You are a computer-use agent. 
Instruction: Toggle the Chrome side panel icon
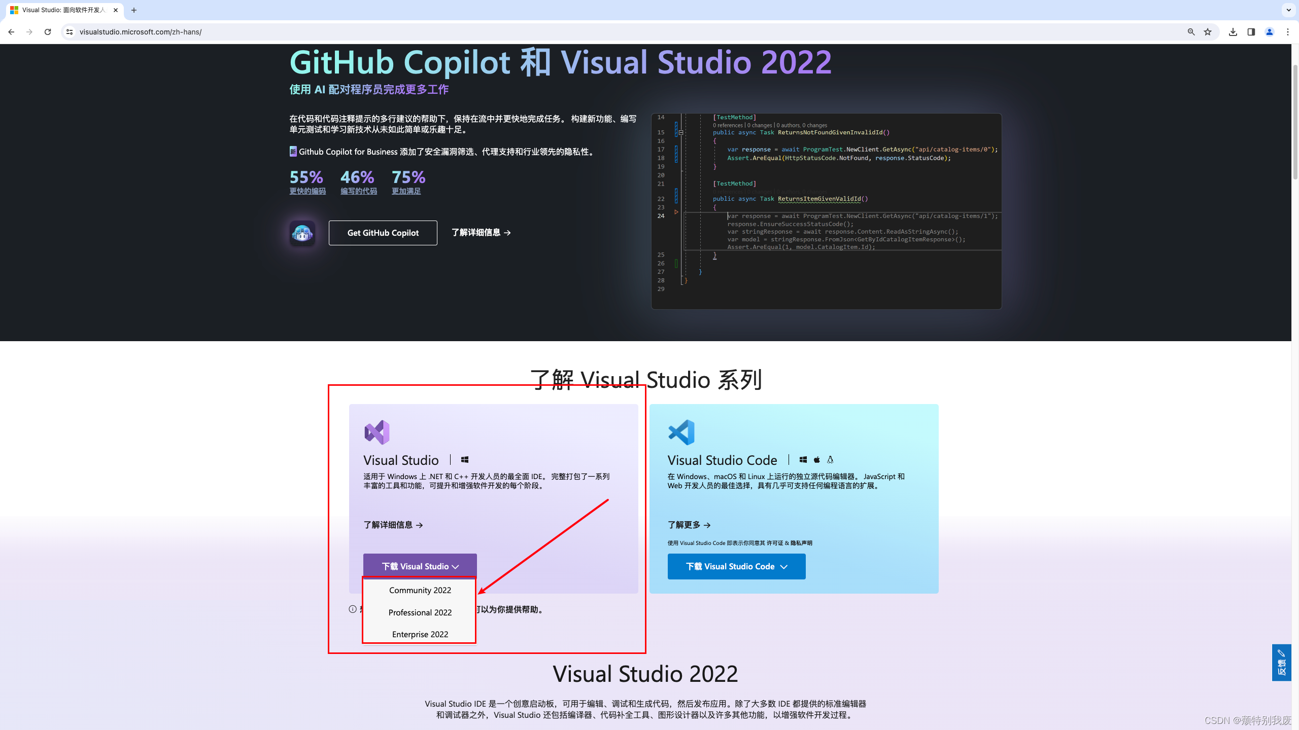click(1251, 31)
